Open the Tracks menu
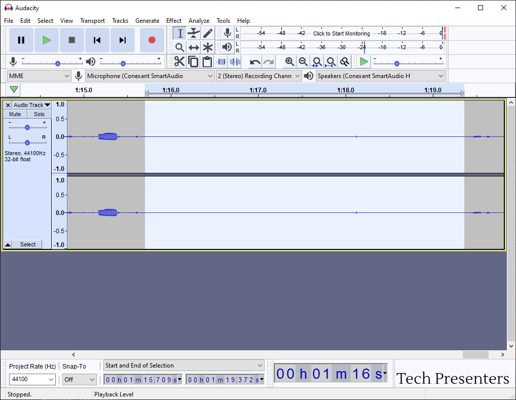Screen dimensions: 516x400 120,21
